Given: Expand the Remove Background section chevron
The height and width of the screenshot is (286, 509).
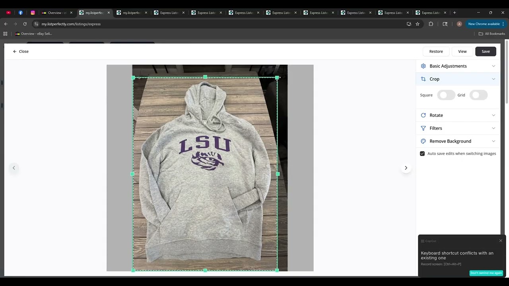Looking at the screenshot, I should click(493, 141).
